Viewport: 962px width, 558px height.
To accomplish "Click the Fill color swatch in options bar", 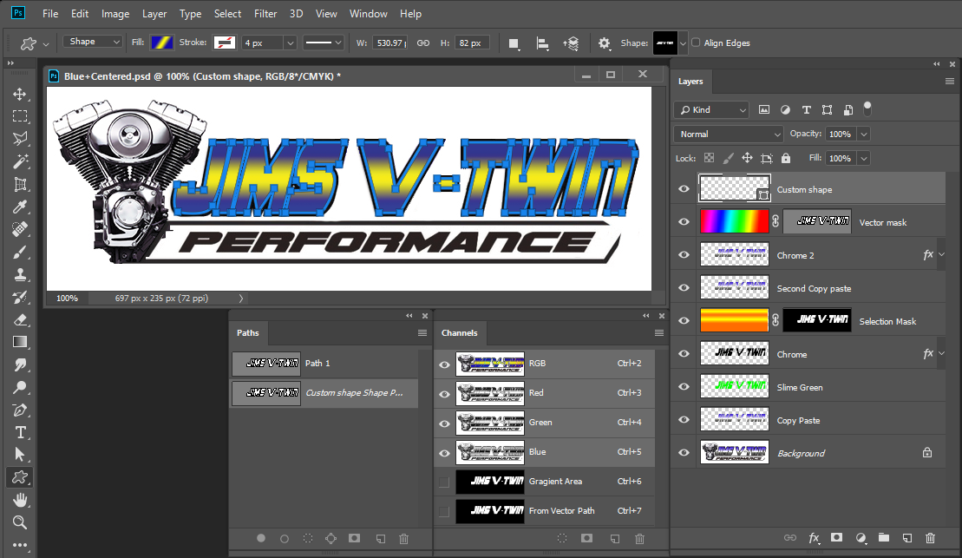I will (x=162, y=42).
